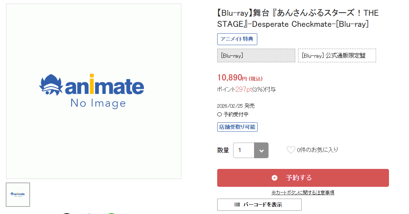
Task: Select the small animate thumbnail below the preview
Action: click(18, 195)
